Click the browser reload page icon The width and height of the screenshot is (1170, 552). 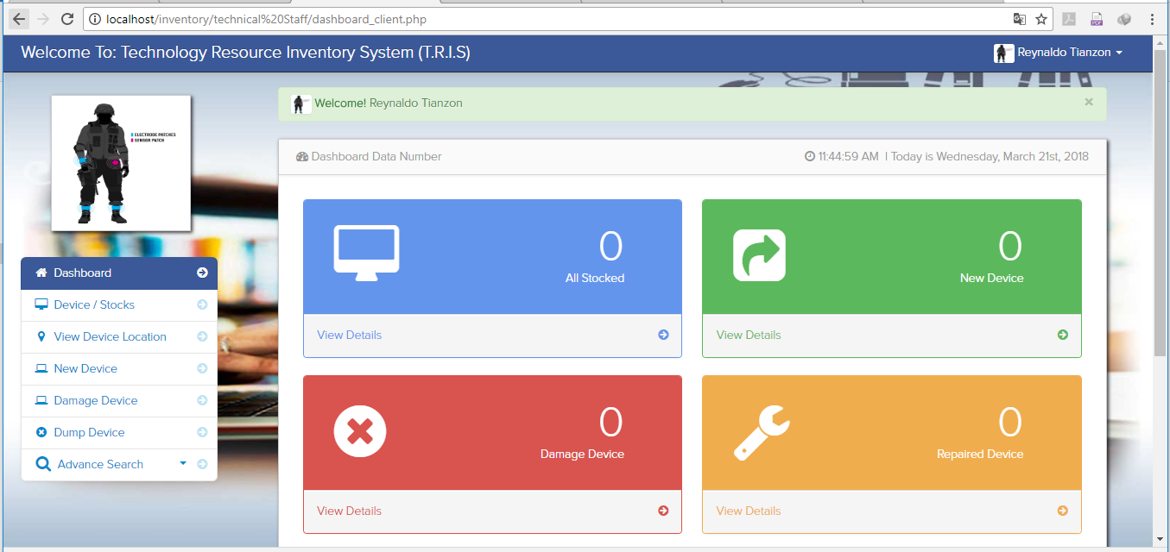tap(67, 19)
